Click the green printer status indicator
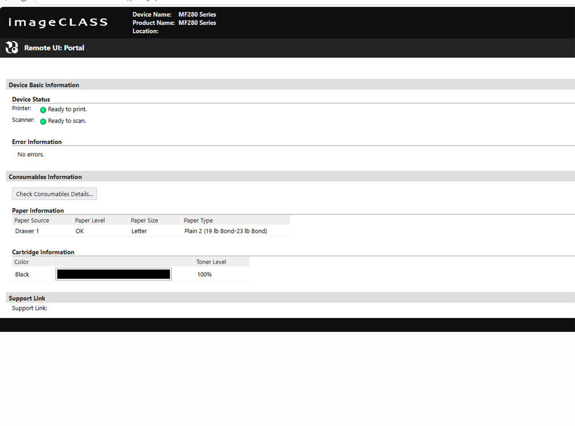 click(43, 110)
